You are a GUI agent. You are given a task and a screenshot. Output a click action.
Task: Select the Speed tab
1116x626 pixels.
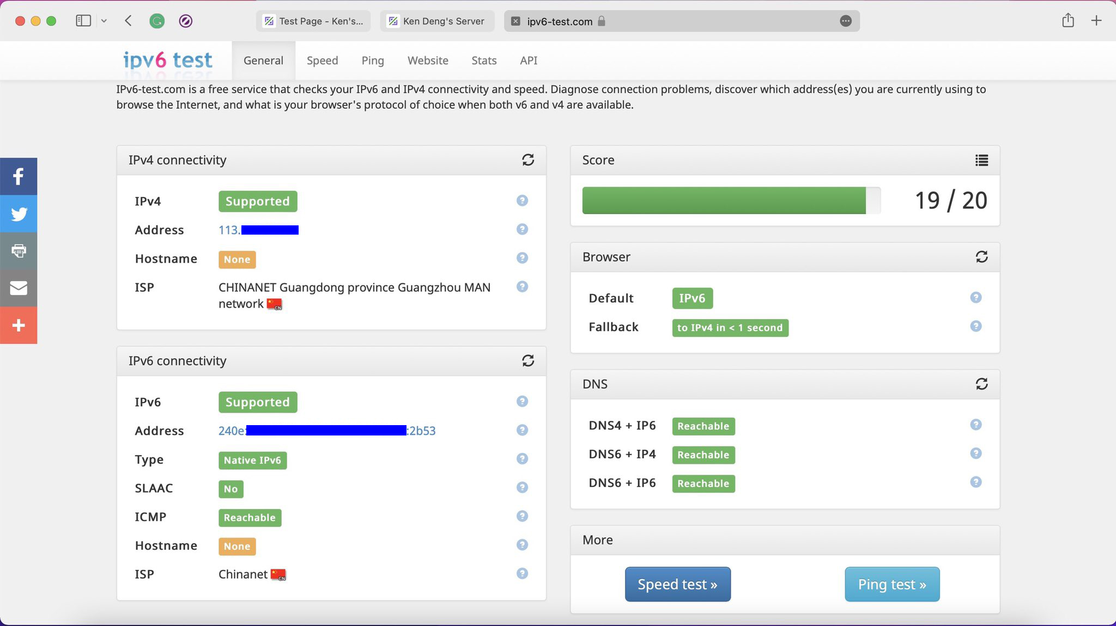click(x=322, y=60)
